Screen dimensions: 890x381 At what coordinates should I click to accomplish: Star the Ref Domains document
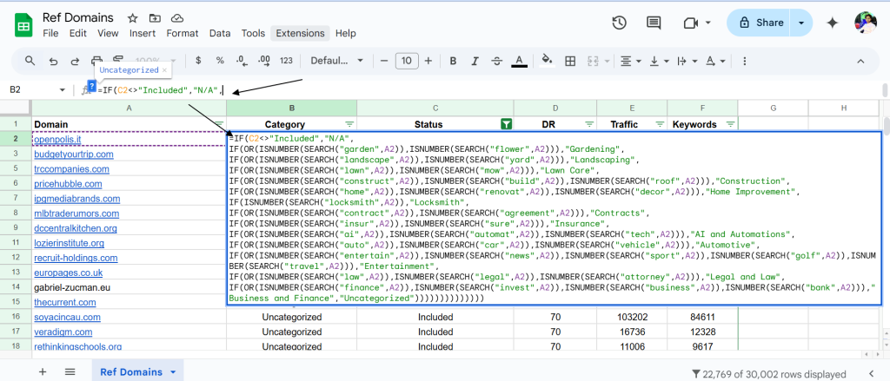click(133, 17)
